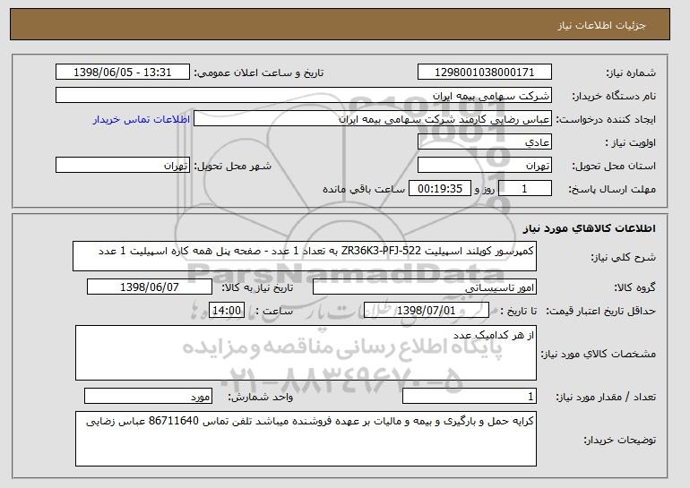Screen dimensions: 690x488
Task: Click the label مشخصات کالای مورد نیاز
Action: tap(598, 354)
